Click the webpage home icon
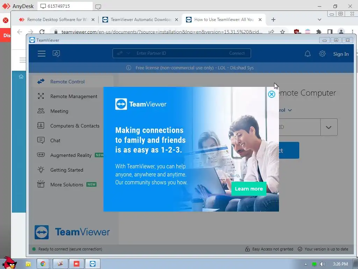Image resolution: width=358 pixels, height=269 pixels. 21,77
